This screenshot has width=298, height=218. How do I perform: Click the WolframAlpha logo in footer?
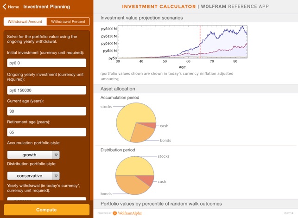127,213
